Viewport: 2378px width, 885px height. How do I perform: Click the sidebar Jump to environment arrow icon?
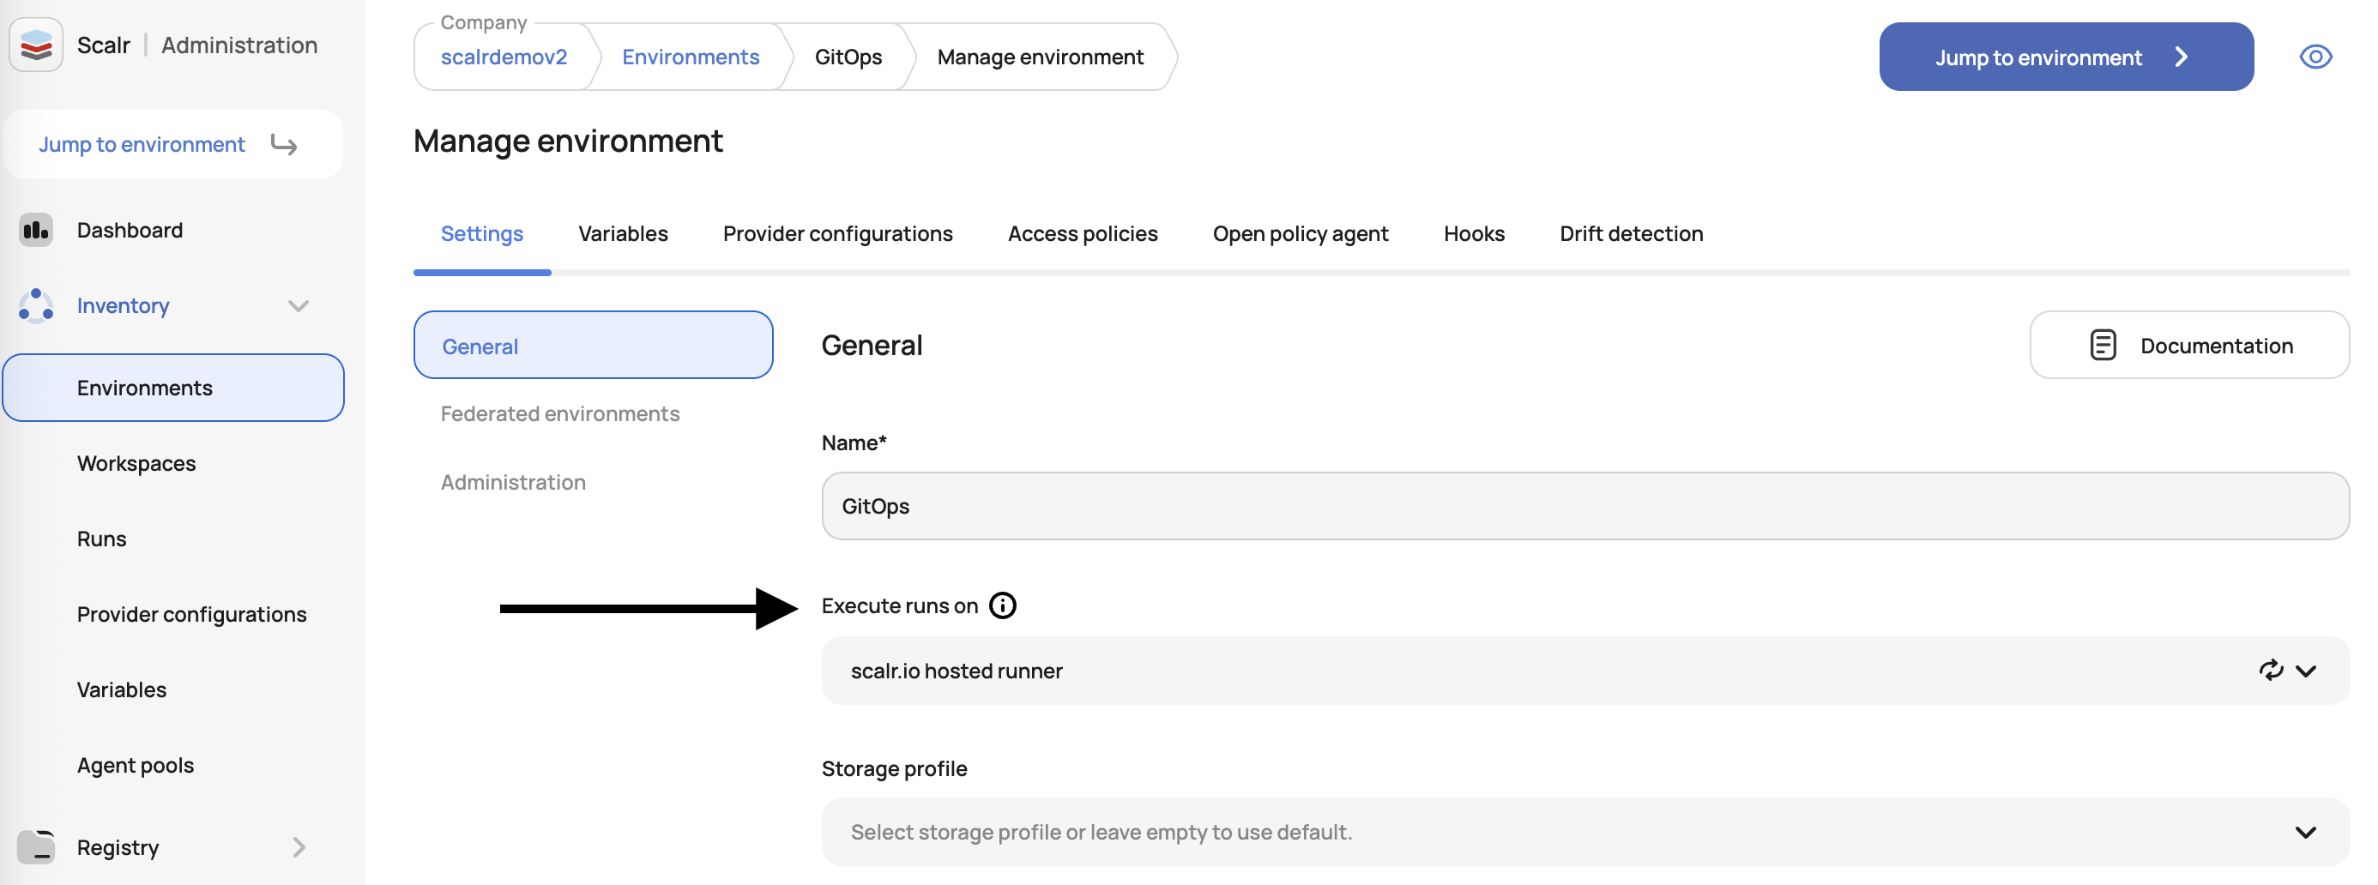tap(283, 145)
